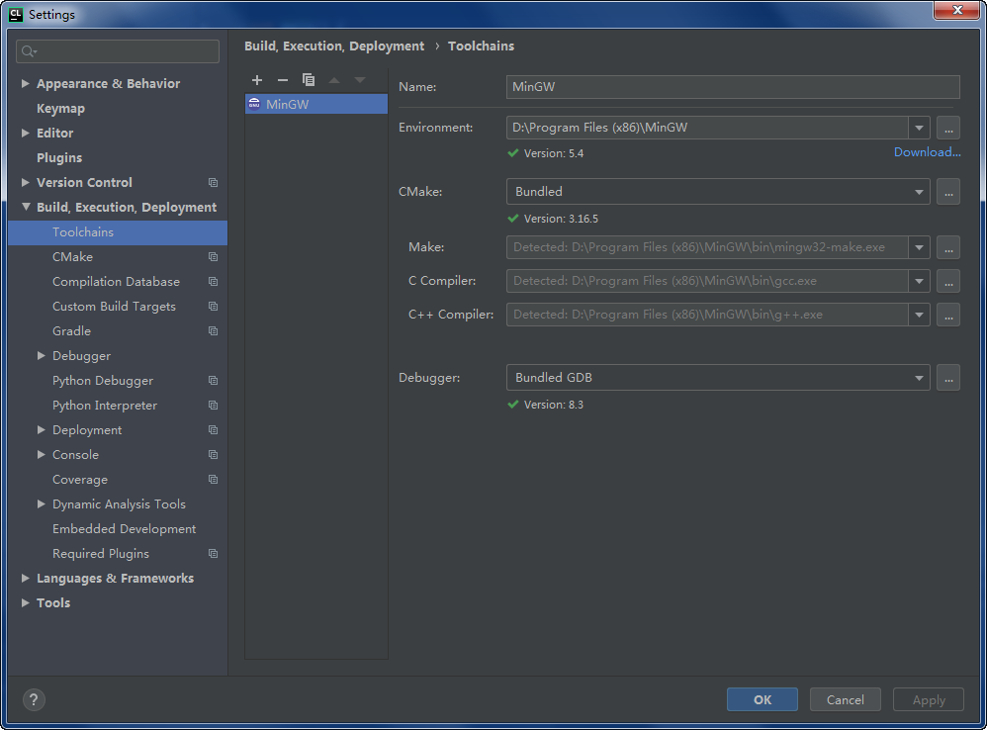Browse for C Compiler using ellipsis button
The width and height of the screenshot is (987, 730).
947,281
